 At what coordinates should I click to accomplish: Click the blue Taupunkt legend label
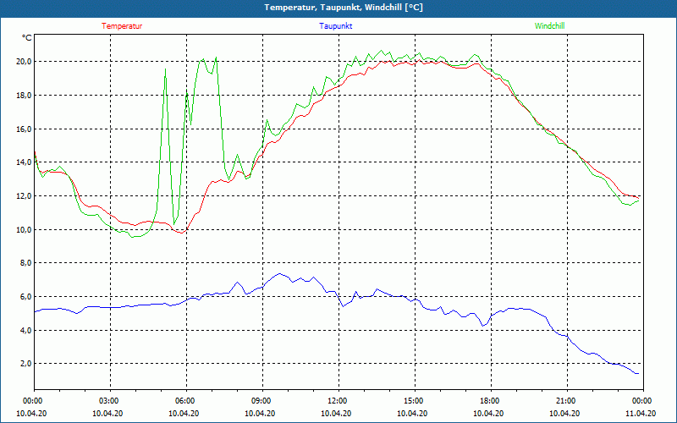[x=335, y=26]
